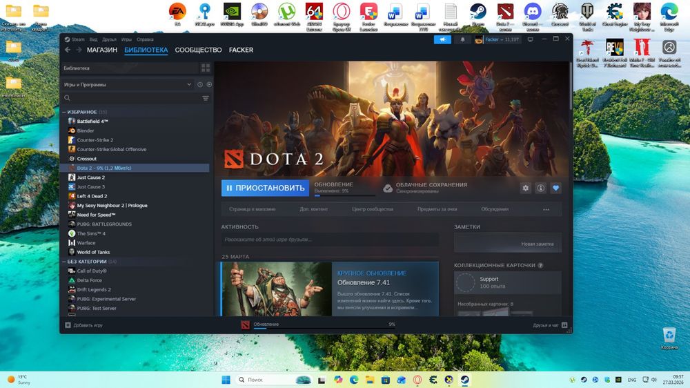Open Страница в магазине link
690x388 pixels.
point(252,209)
